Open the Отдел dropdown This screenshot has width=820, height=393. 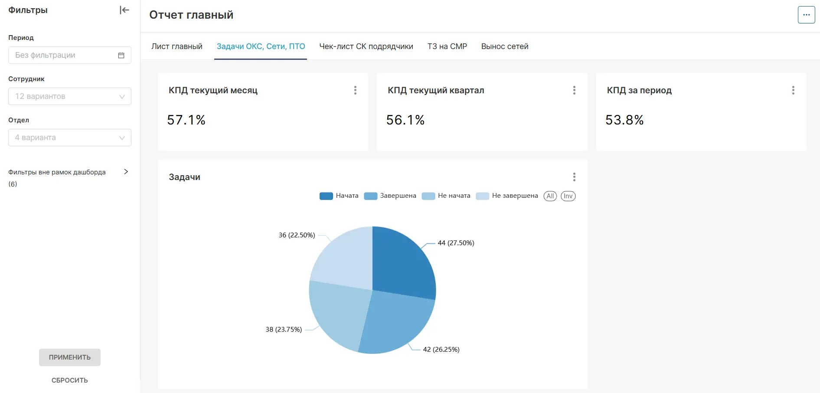click(x=70, y=138)
